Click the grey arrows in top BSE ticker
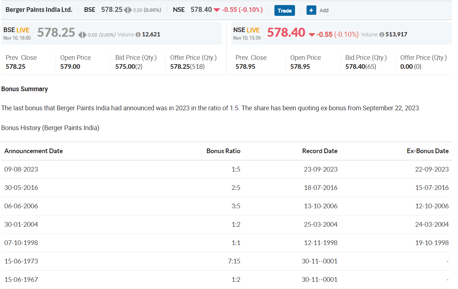 click(128, 10)
